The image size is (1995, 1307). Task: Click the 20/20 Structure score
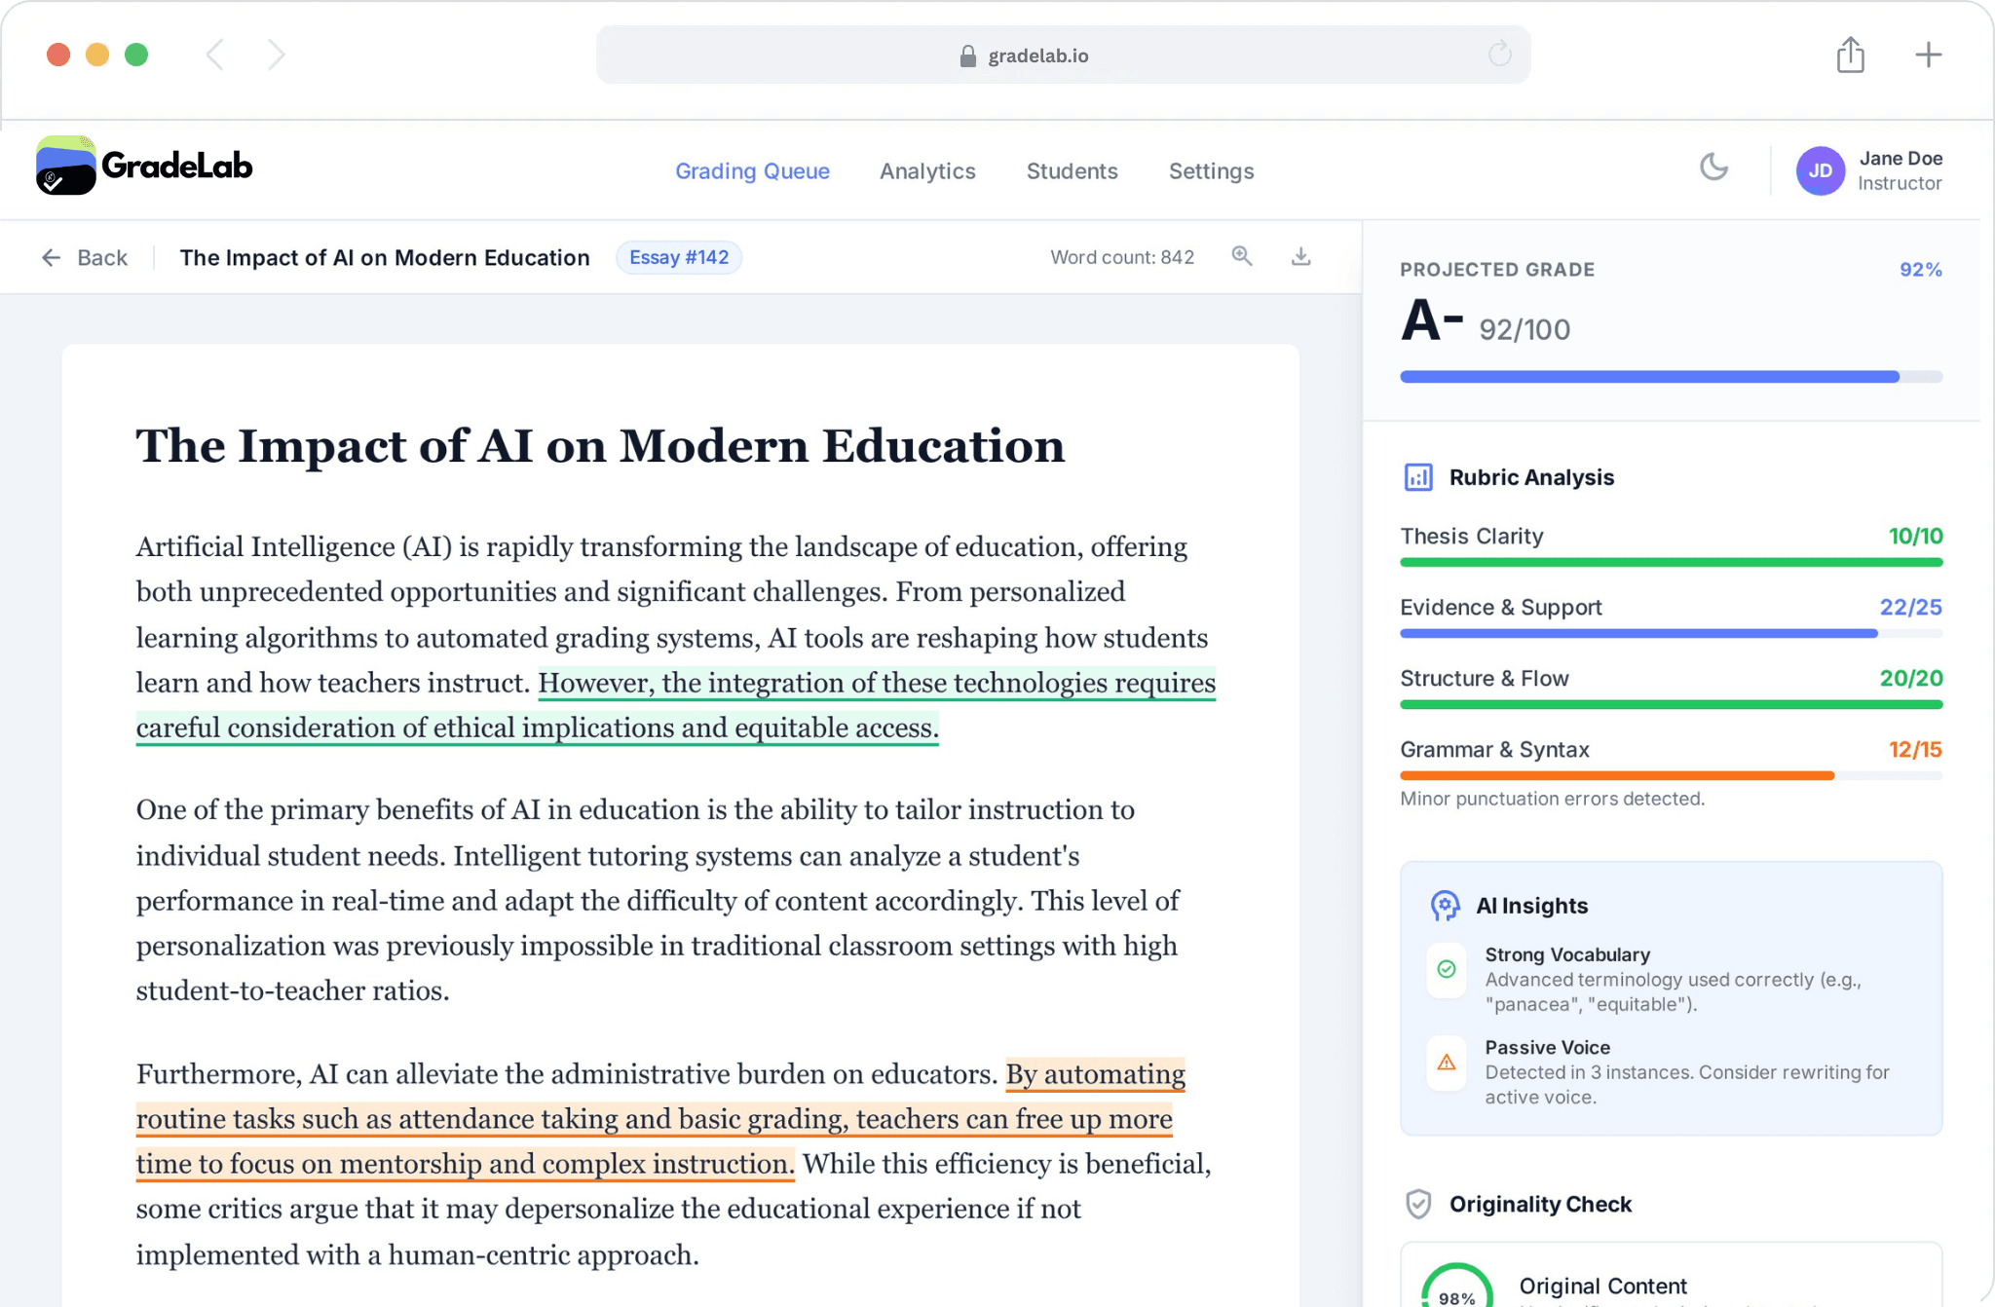click(x=1910, y=678)
